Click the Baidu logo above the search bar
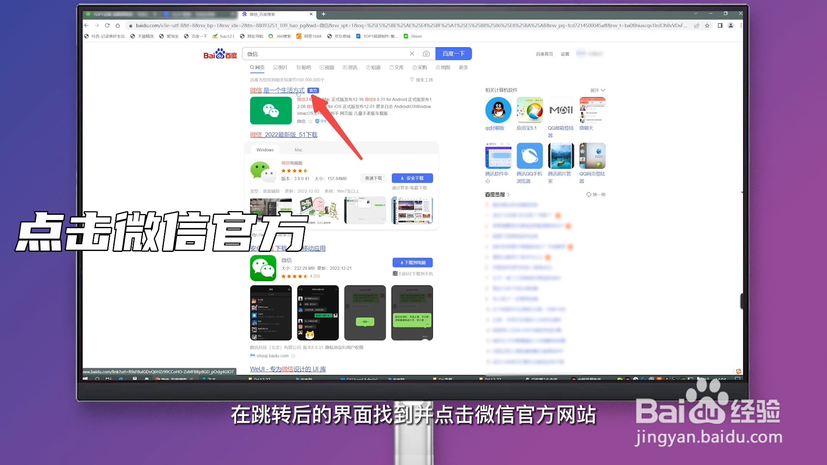827x465 pixels. click(x=220, y=53)
